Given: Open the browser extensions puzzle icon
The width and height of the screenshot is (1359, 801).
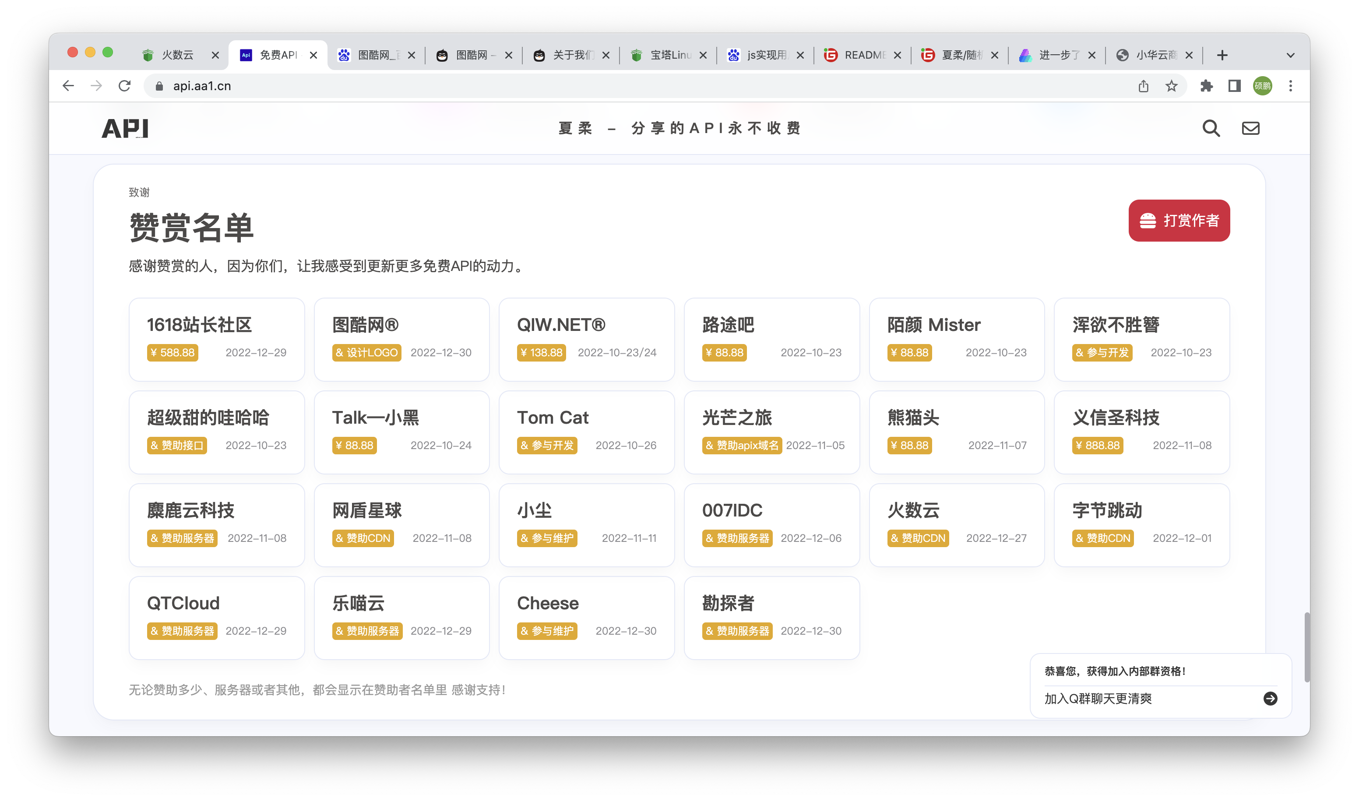Looking at the screenshot, I should pyautogui.click(x=1206, y=86).
